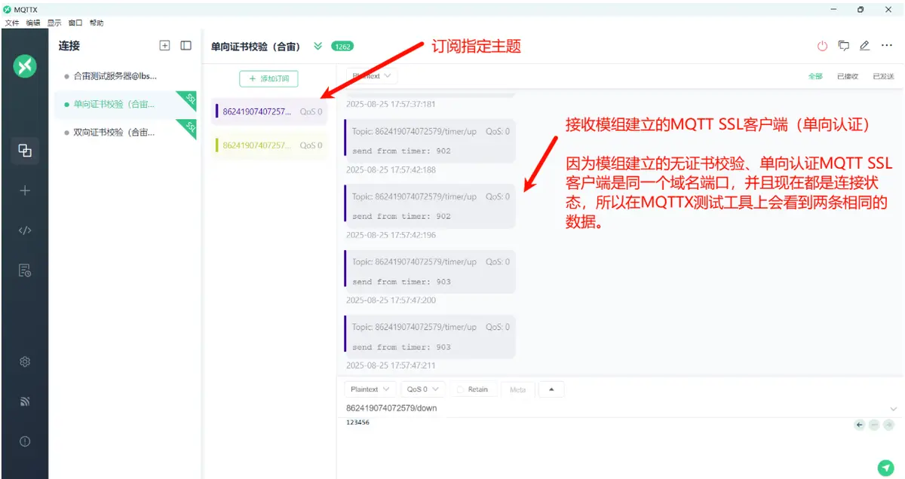This screenshot has height=479, width=905.
Task: Open the 文件 menu
Action: 11,23
